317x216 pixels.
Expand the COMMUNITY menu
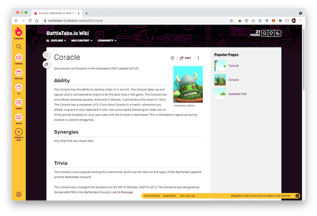pyautogui.click(x=107, y=41)
